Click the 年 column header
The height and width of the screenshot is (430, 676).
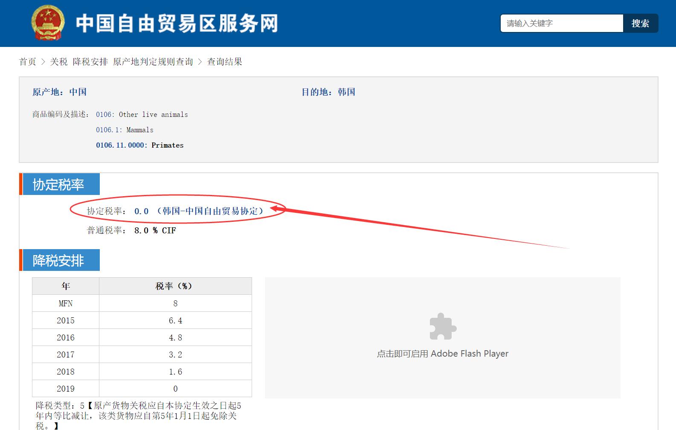[x=66, y=286]
